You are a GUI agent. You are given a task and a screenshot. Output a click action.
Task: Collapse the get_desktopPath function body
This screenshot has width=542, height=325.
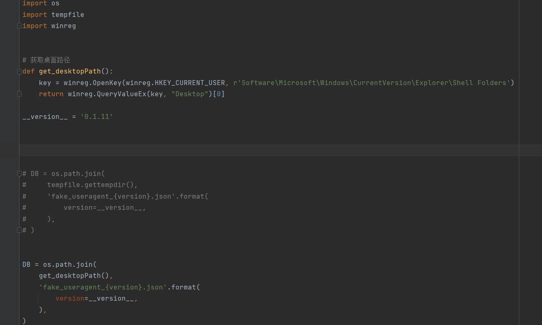(19, 71)
